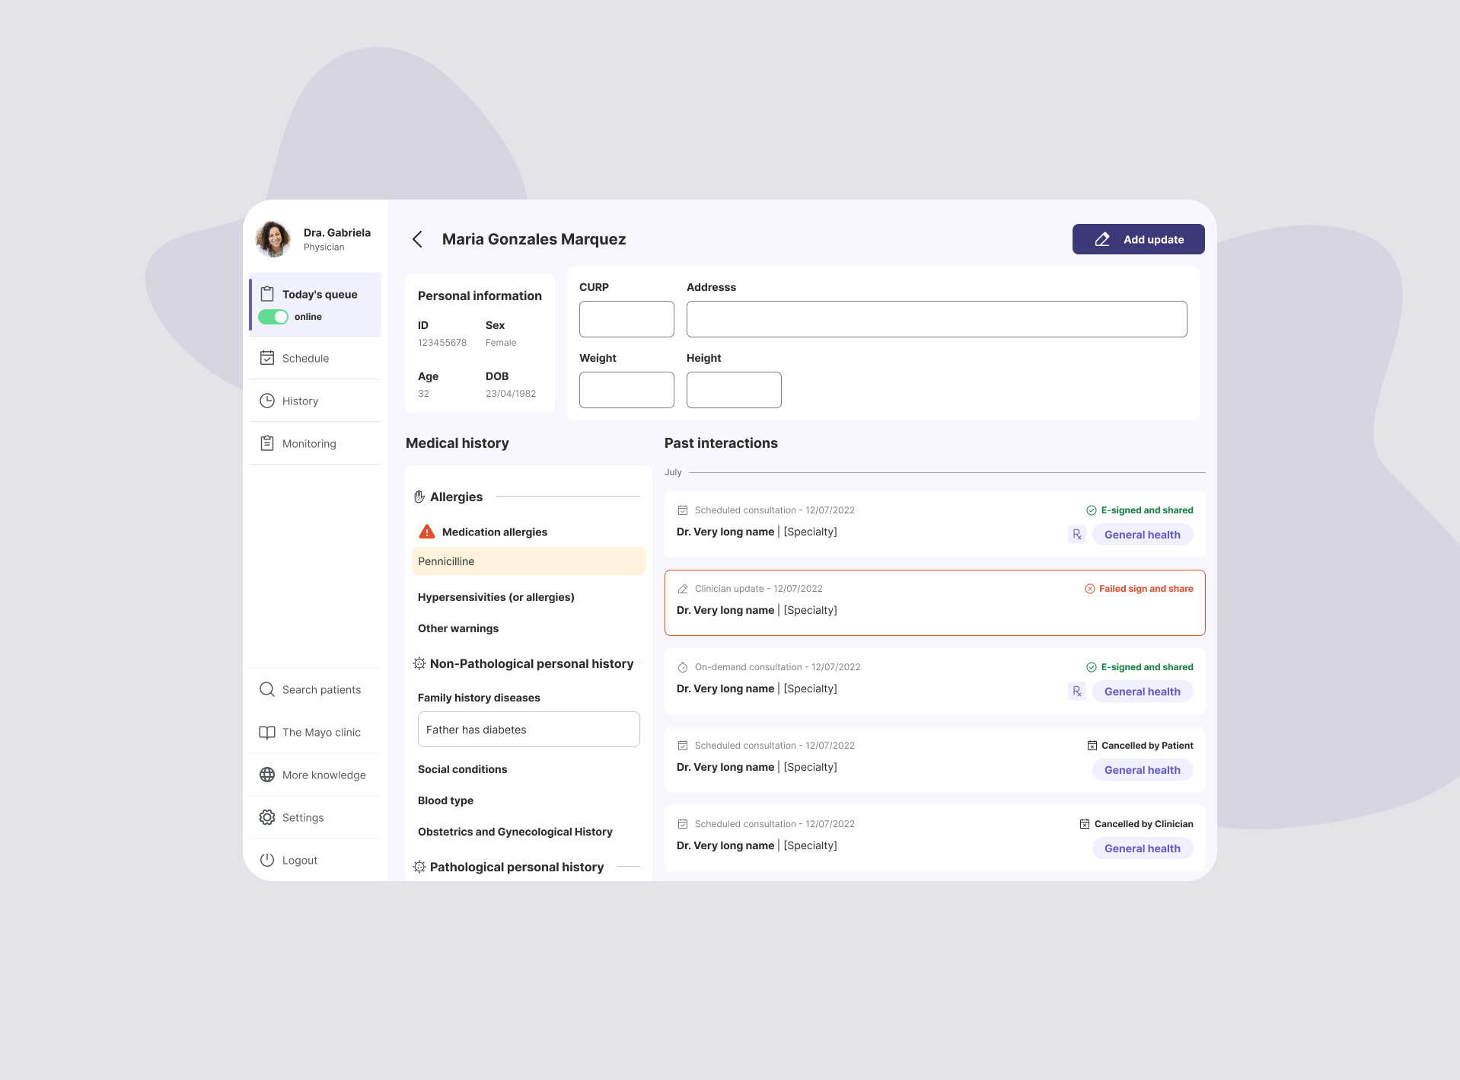
Task: Toggle the online status switch
Action: coord(273,317)
